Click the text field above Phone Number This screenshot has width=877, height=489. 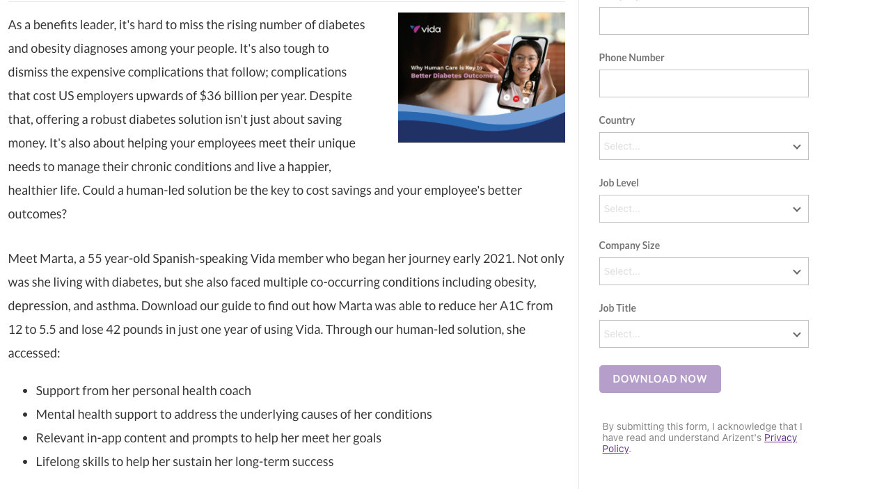pos(703,21)
